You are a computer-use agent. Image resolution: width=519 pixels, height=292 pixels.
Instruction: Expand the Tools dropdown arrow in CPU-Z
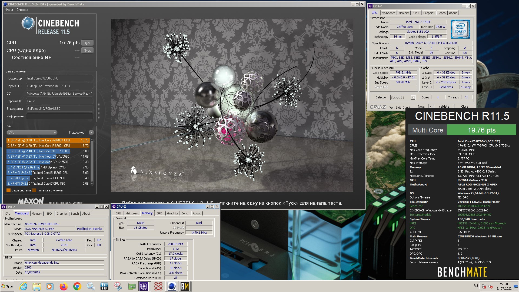coord(431,106)
